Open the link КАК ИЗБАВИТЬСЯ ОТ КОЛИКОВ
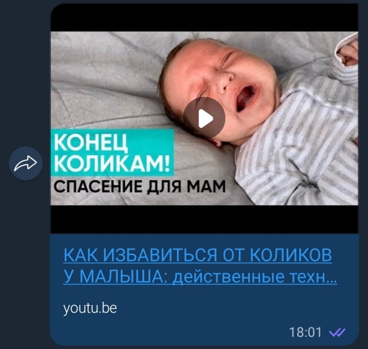 (x=197, y=255)
